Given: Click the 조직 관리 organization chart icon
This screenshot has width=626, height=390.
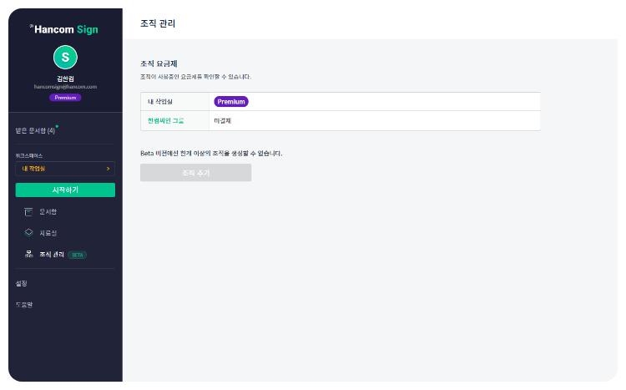Looking at the screenshot, I should pyautogui.click(x=28, y=254).
